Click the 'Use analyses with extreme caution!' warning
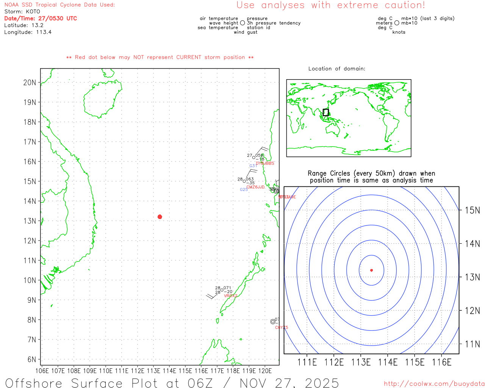The height and width of the screenshot is (388, 485). coord(331,5)
